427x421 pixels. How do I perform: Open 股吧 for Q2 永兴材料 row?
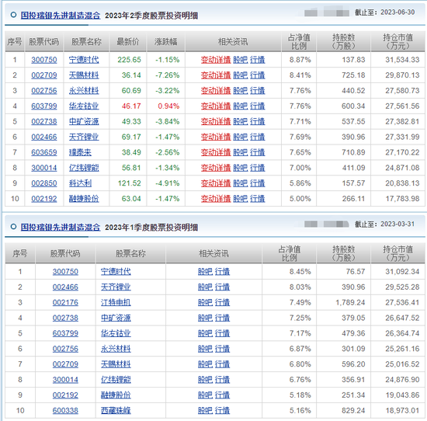(x=240, y=91)
